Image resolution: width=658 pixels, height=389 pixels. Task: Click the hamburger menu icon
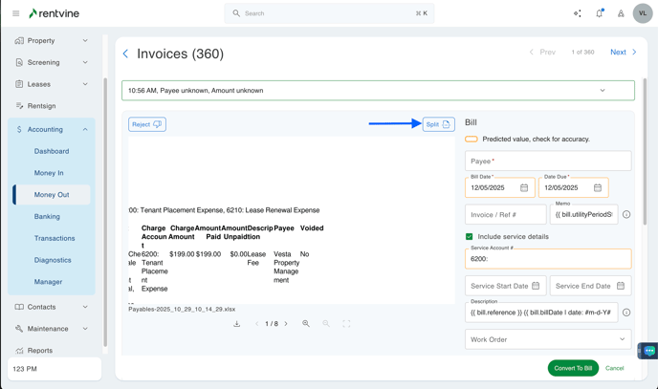(x=15, y=13)
